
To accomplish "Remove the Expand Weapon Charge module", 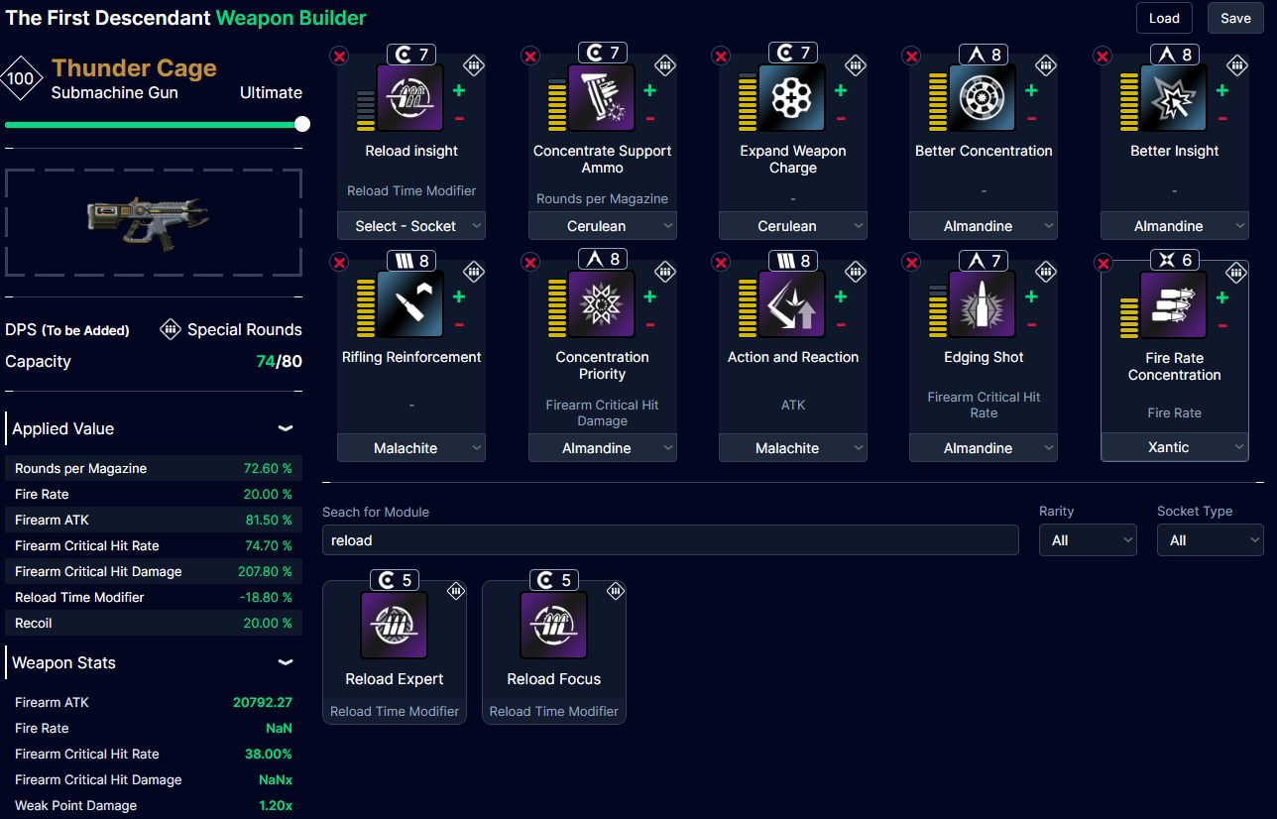I will 721,56.
